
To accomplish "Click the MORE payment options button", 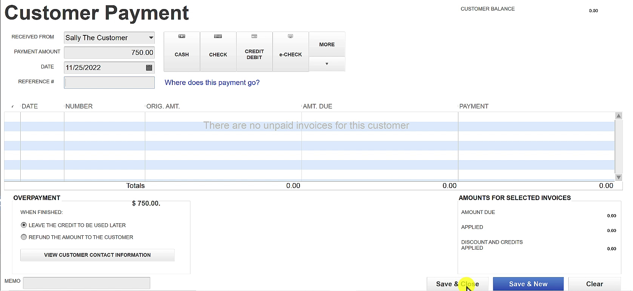I will [327, 44].
